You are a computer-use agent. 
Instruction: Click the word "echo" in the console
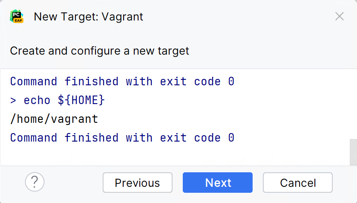click(37, 100)
